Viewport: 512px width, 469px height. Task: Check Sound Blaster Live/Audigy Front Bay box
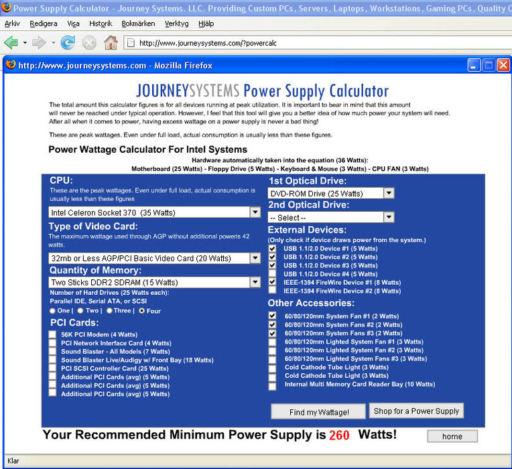coord(52,360)
